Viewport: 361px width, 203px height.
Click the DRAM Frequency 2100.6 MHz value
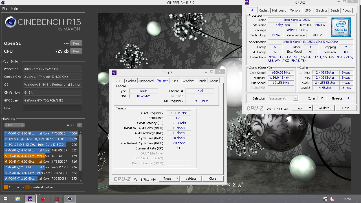[179, 113]
